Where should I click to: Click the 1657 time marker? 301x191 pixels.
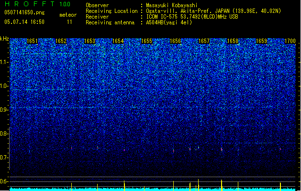pos(204,41)
